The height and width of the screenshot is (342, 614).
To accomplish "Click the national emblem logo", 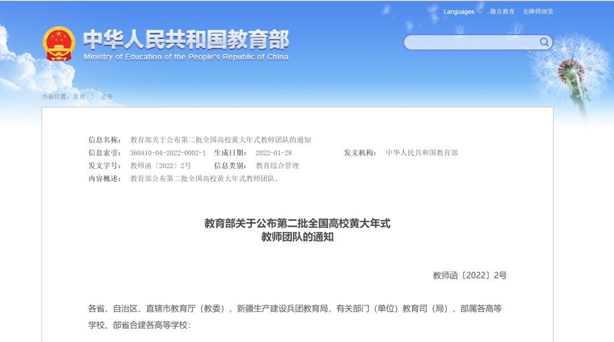I will [59, 44].
